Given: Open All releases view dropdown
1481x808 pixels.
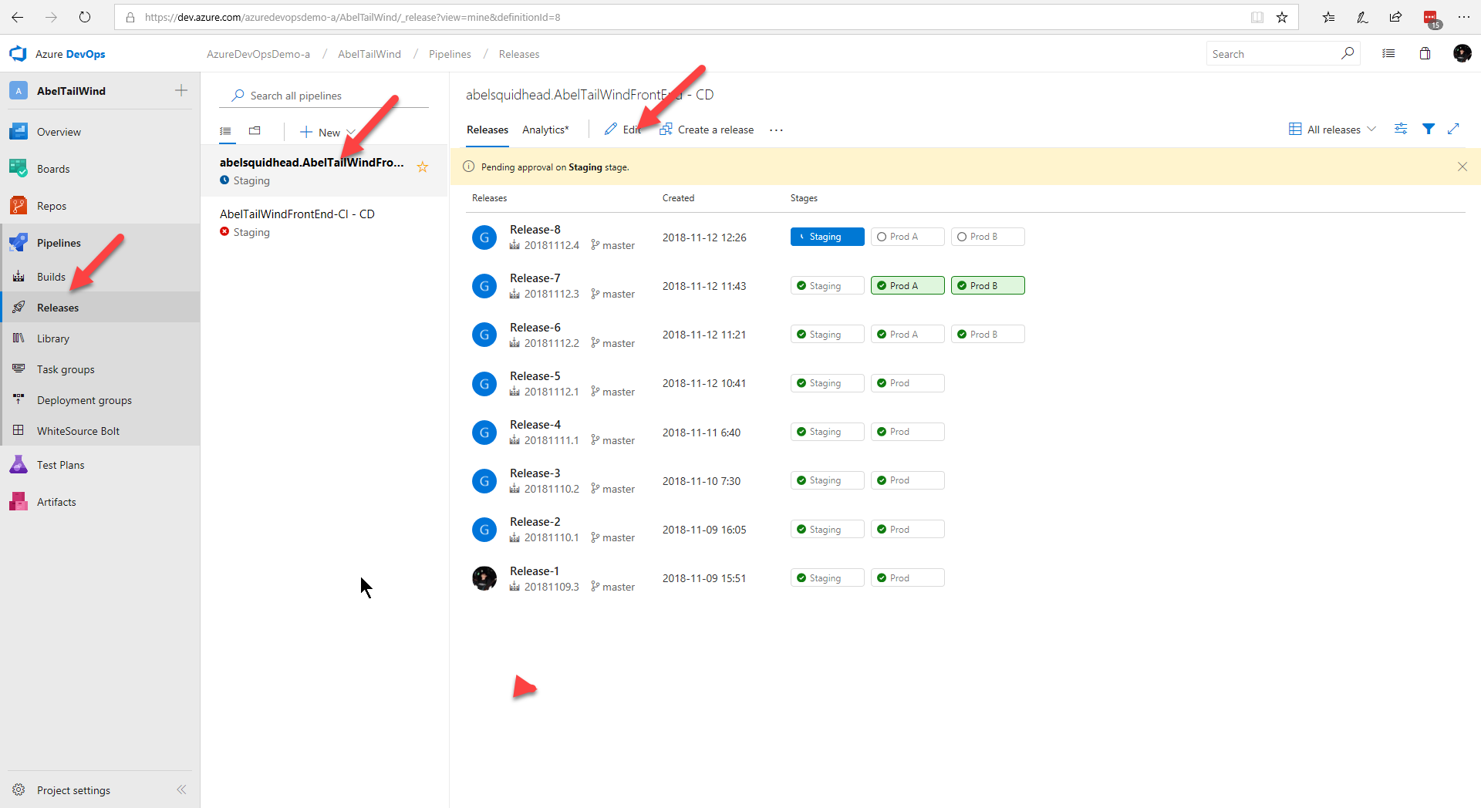Looking at the screenshot, I should click(1332, 130).
